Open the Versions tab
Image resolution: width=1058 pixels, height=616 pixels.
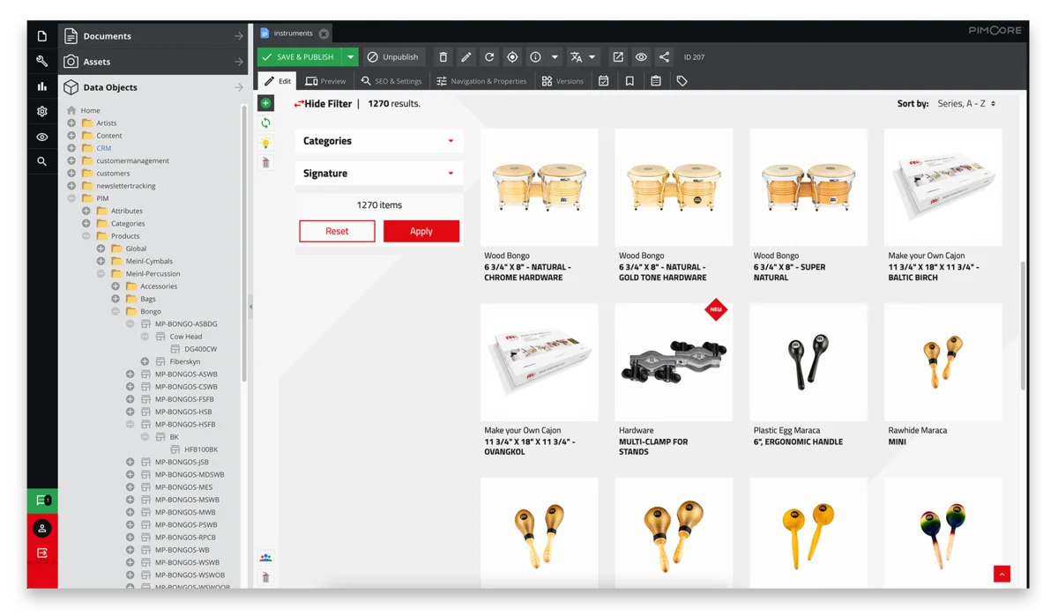coord(563,81)
